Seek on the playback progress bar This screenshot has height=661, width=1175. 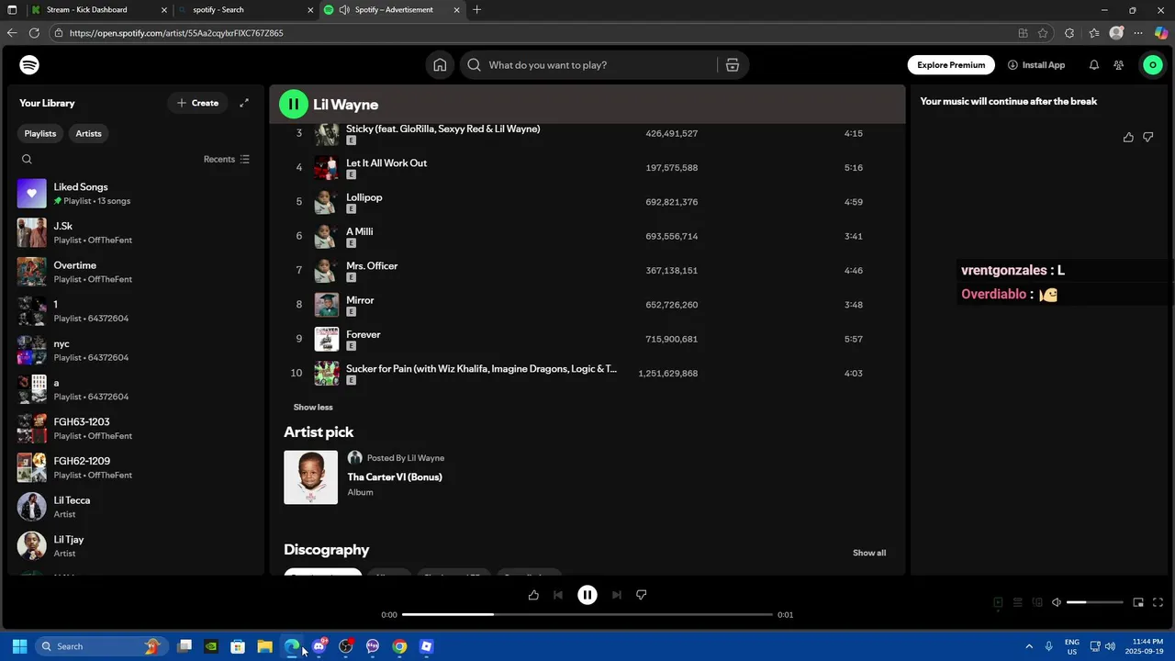point(587,614)
